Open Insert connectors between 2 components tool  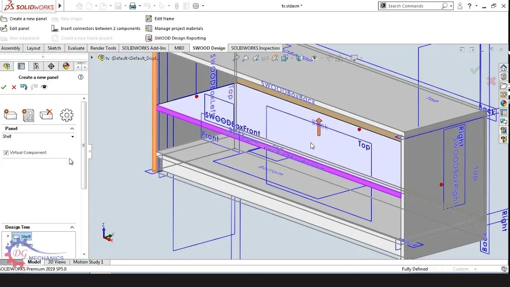click(55, 28)
